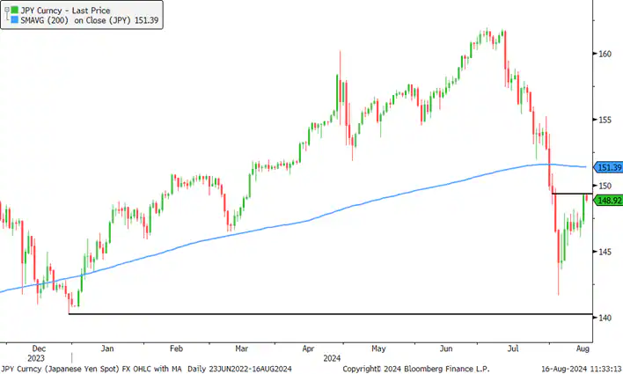Click the May month label on the x-axis
The height and width of the screenshot is (374, 623).
coord(378,348)
